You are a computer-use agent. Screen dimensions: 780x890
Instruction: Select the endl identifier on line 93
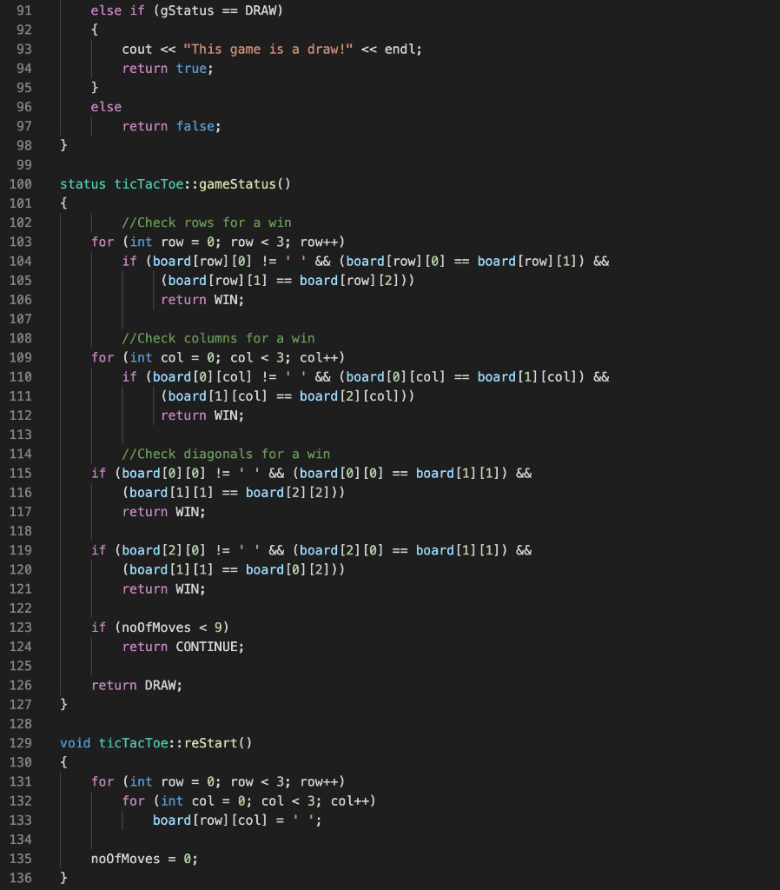click(401, 49)
